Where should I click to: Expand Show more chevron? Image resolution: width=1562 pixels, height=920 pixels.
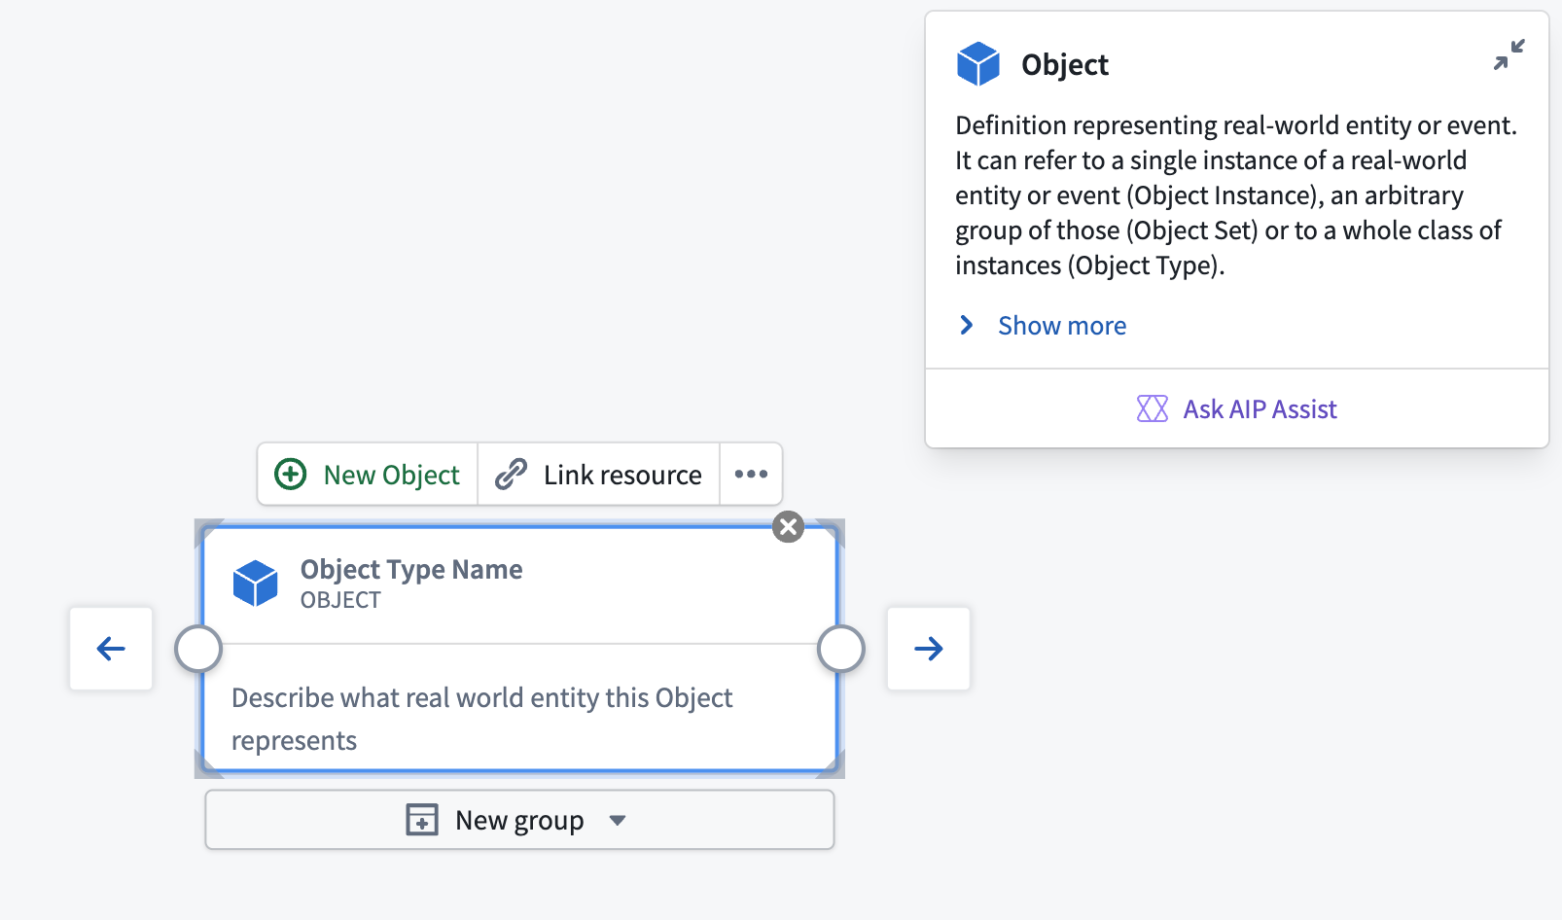pos(967,325)
